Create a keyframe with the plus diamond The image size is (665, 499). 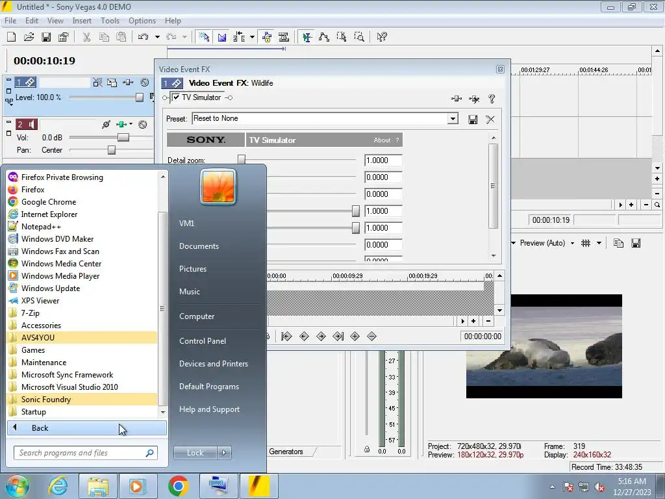tap(355, 337)
